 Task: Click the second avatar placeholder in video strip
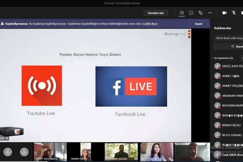point(24,152)
